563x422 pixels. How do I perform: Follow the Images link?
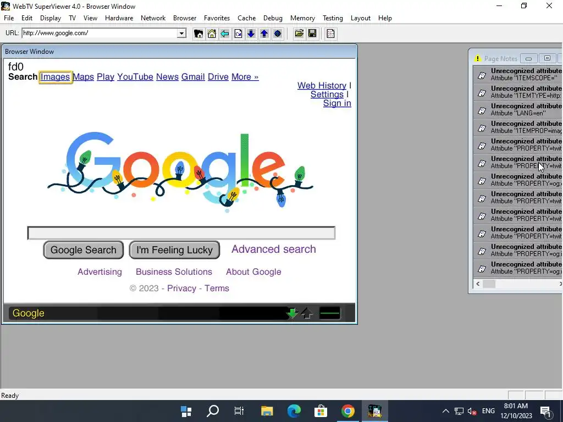[x=55, y=77]
